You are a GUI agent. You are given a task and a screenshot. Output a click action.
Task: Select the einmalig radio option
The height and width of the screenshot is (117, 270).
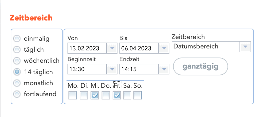[x=17, y=39]
